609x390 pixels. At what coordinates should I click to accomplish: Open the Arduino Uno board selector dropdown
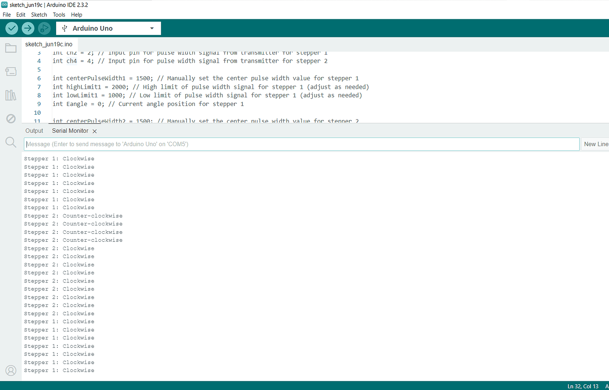108,28
